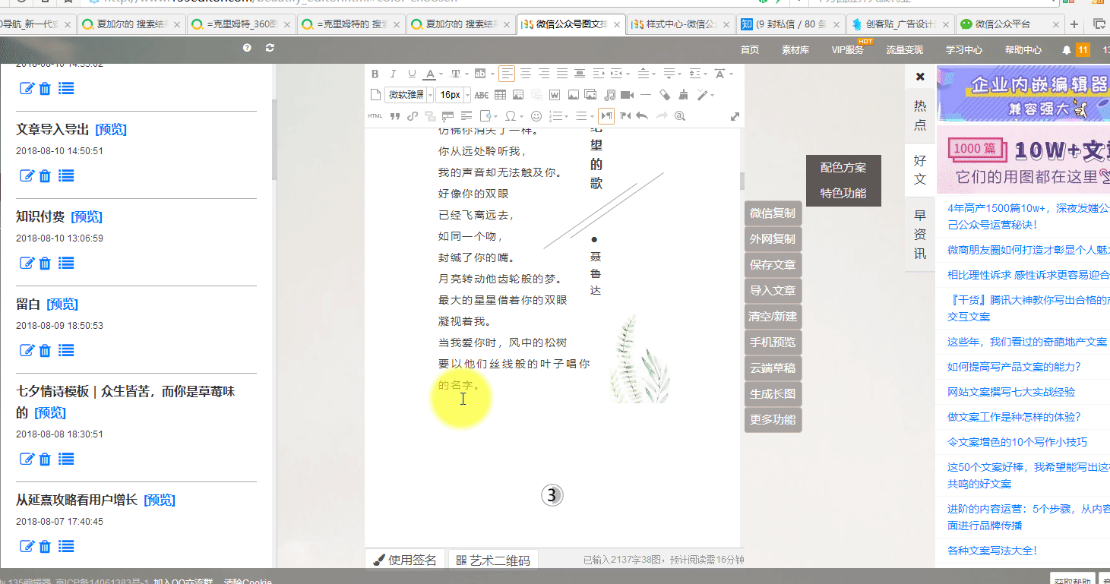Expand the editor to fullscreen
The height and width of the screenshot is (584, 1110).
click(735, 116)
